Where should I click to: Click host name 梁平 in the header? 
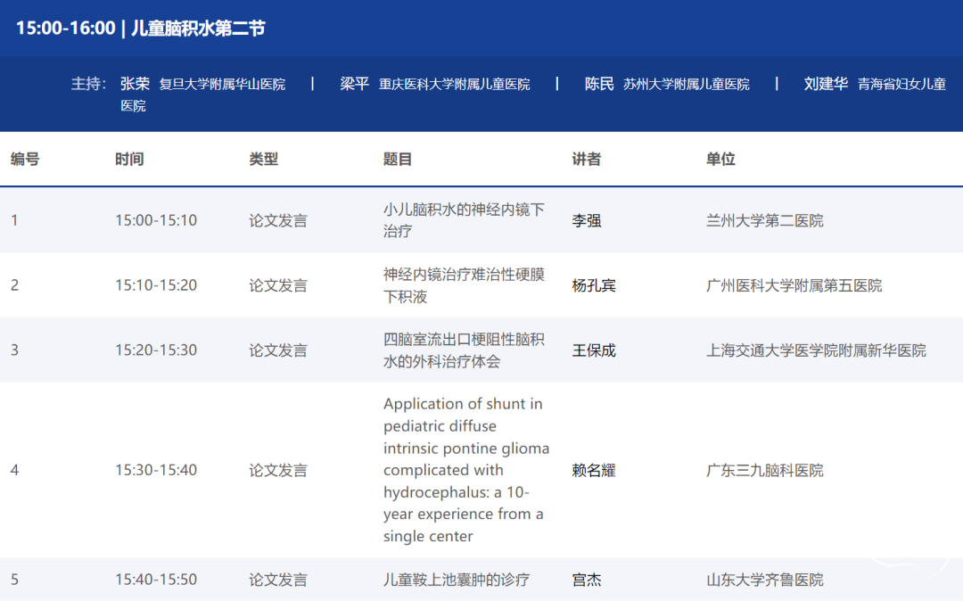pyautogui.click(x=354, y=84)
